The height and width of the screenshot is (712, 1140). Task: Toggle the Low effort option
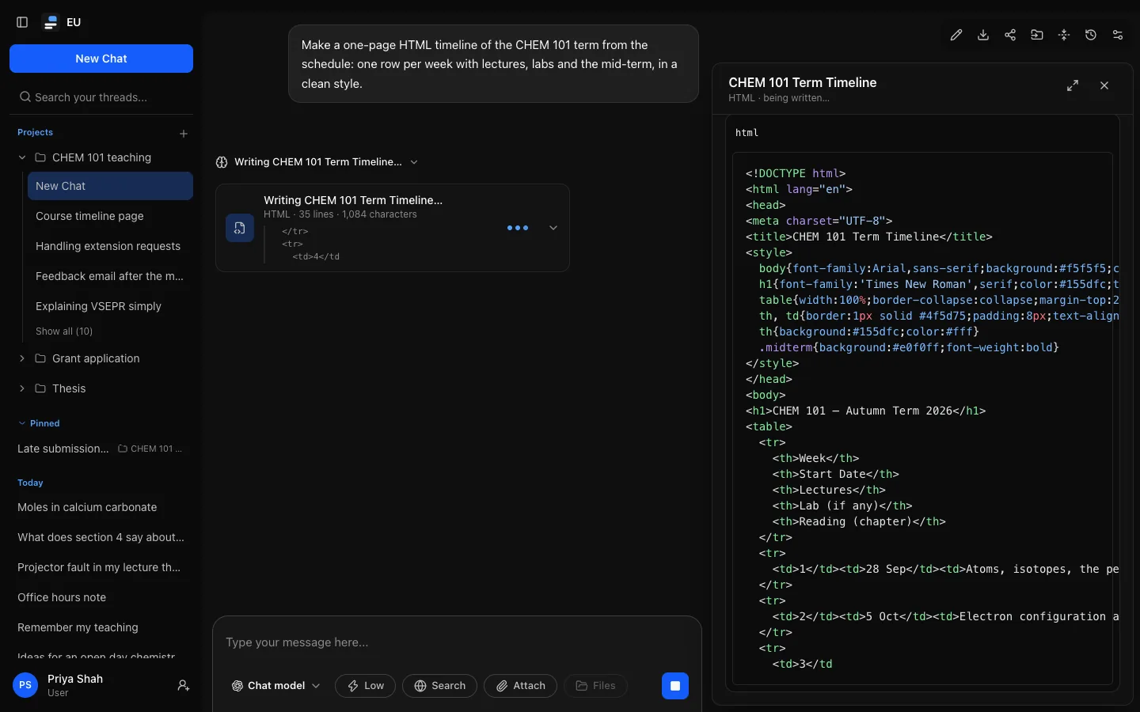point(366,686)
